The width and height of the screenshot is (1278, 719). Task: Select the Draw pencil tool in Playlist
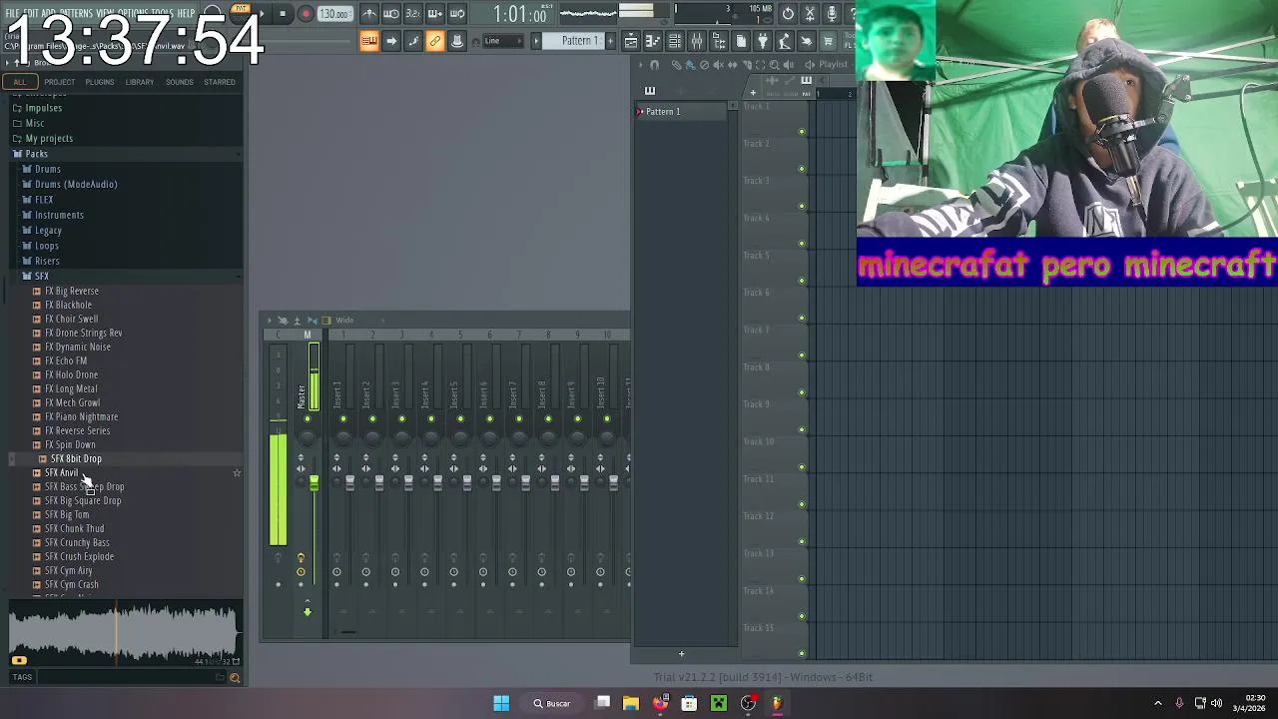coord(676,65)
